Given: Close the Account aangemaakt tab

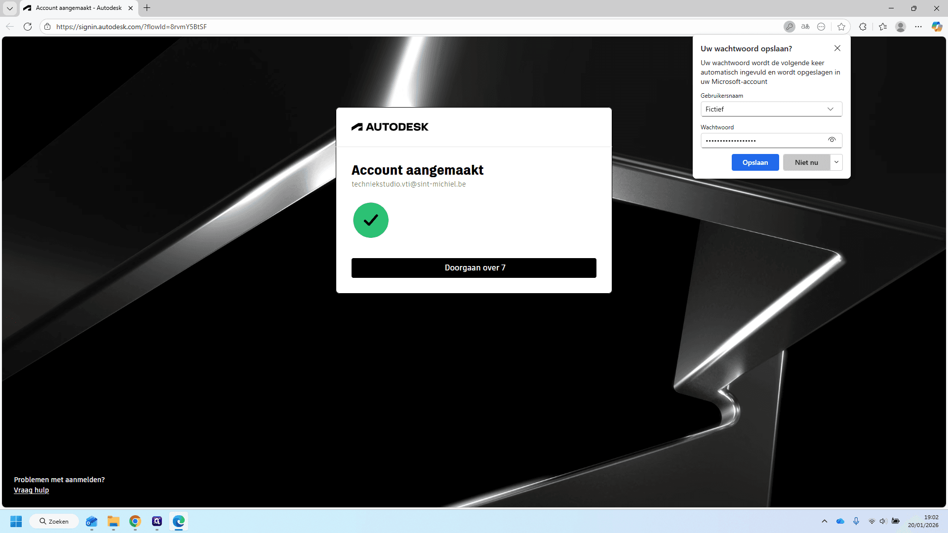Looking at the screenshot, I should point(130,8).
